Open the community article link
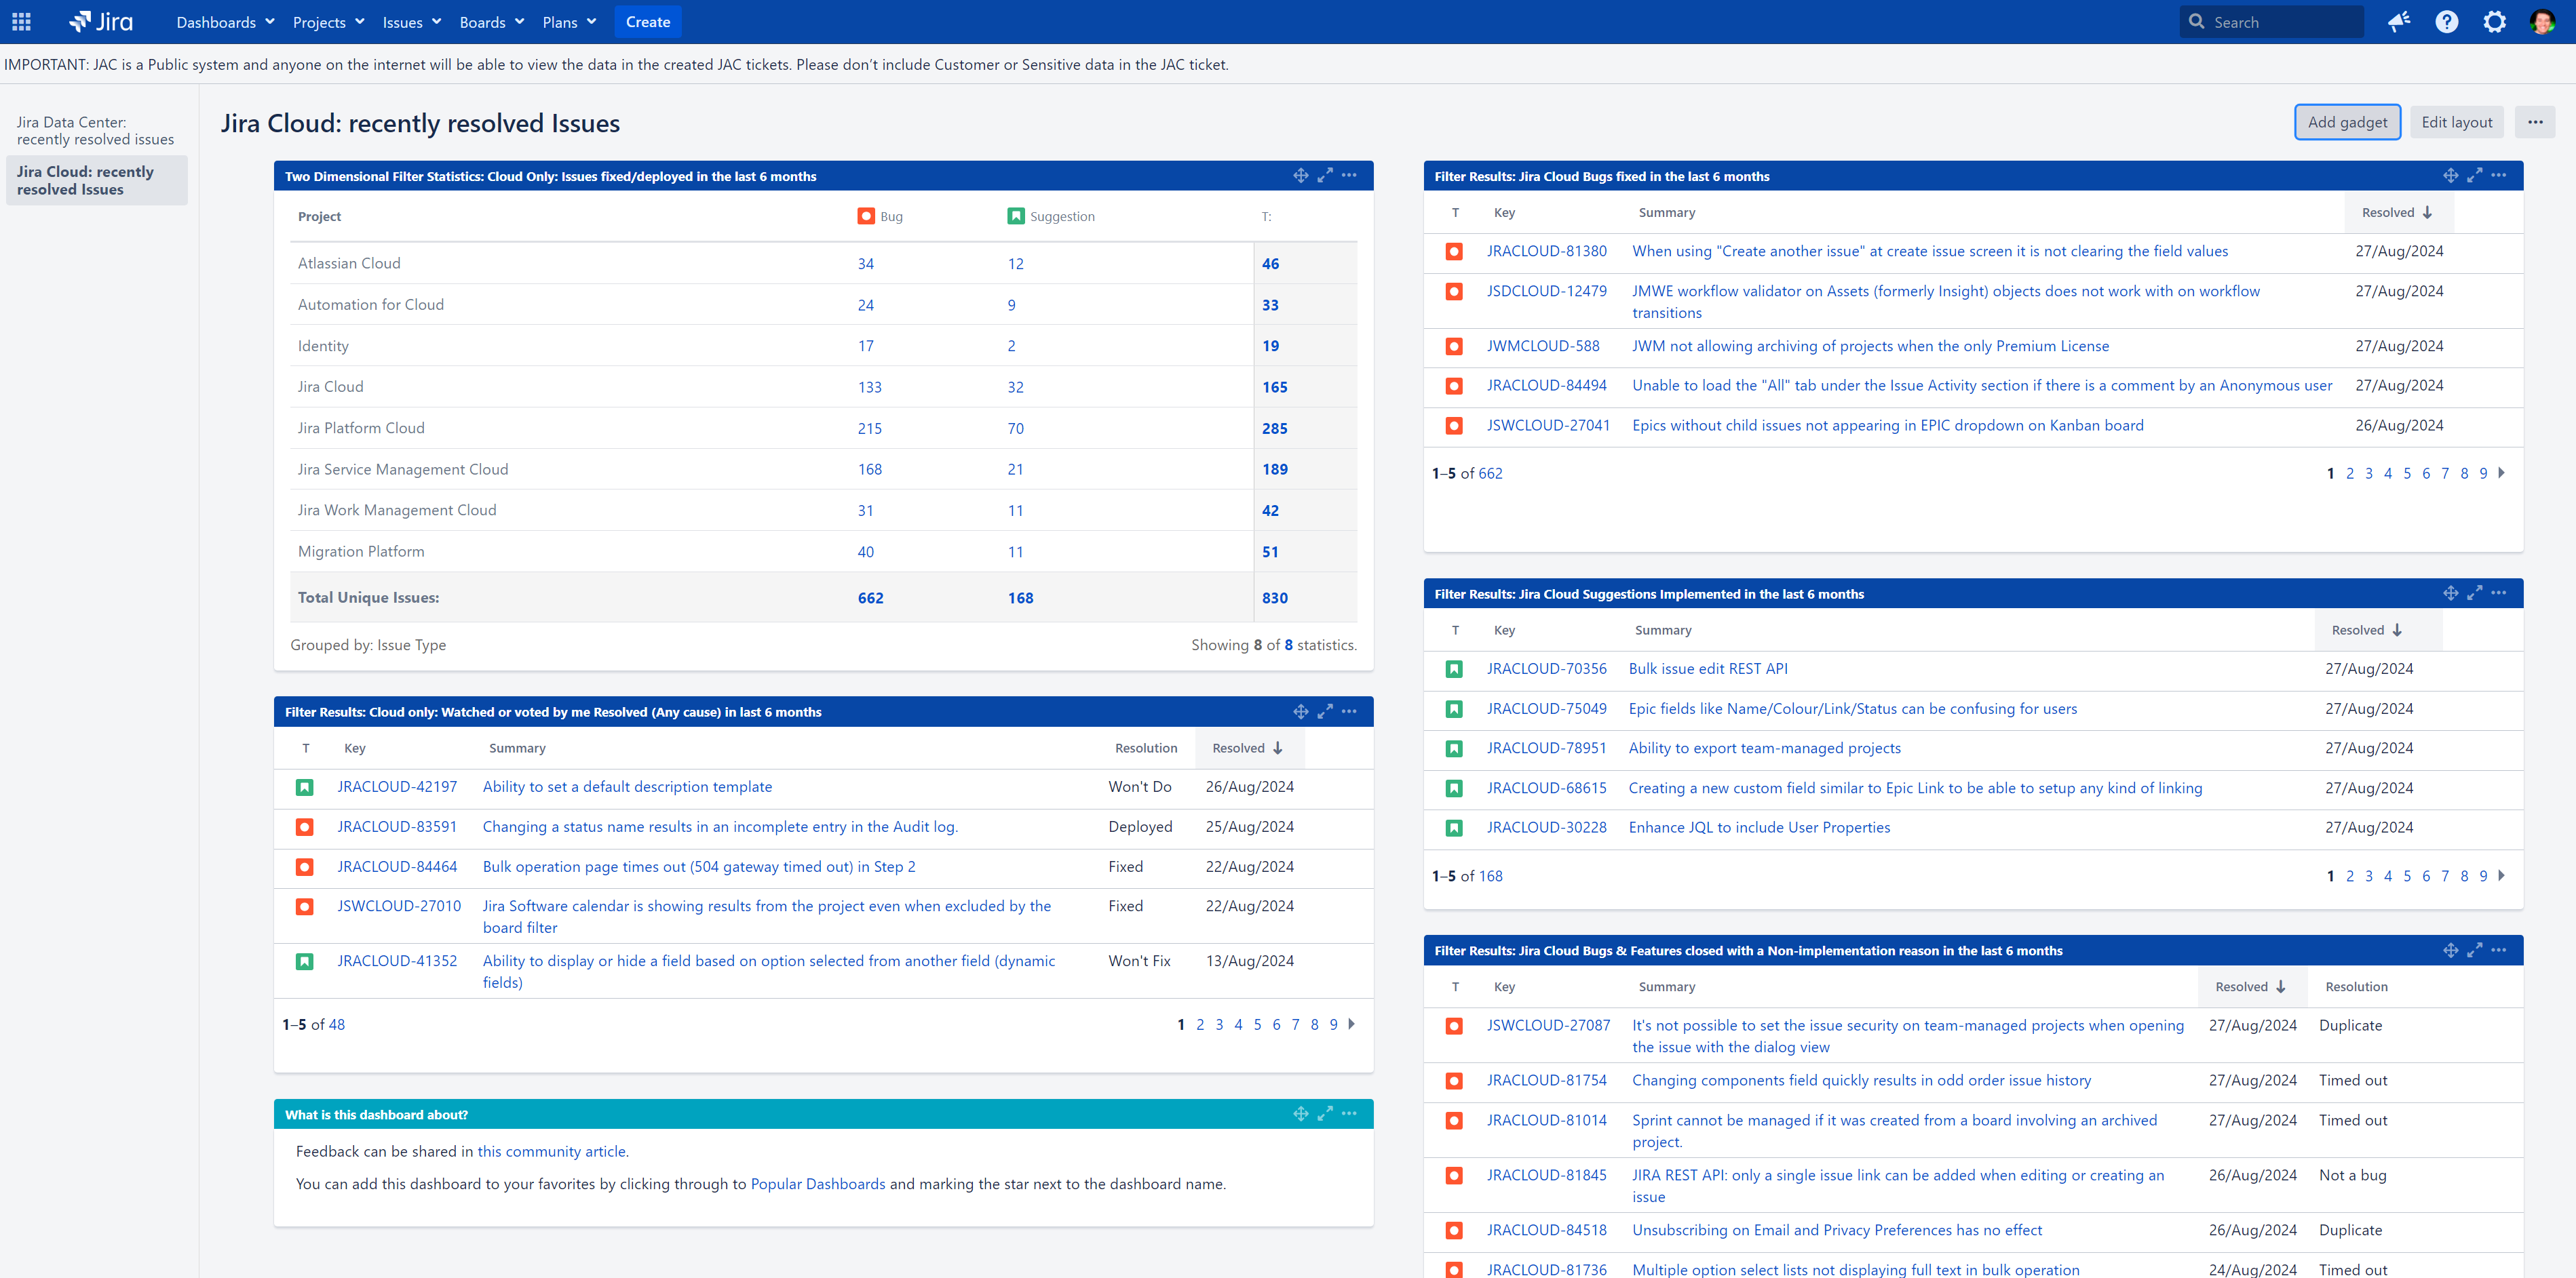2576x1278 pixels. pos(551,1152)
